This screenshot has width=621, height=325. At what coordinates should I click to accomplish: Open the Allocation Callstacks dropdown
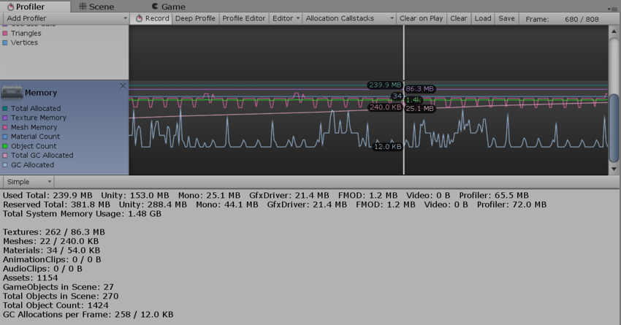point(350,18)
